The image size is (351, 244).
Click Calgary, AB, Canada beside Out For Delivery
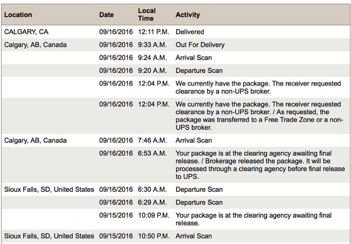click(35, 45)
